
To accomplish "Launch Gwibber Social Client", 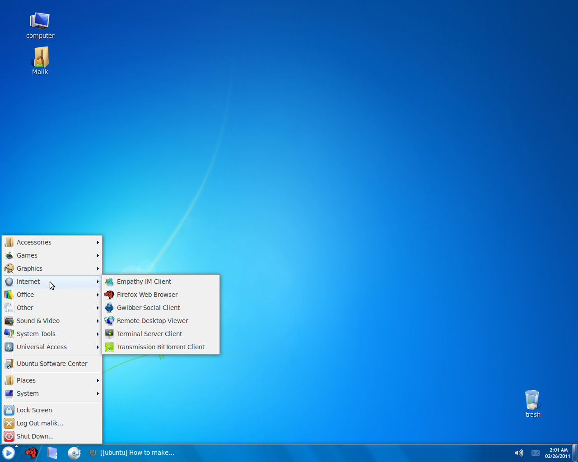I will point(148,307).
